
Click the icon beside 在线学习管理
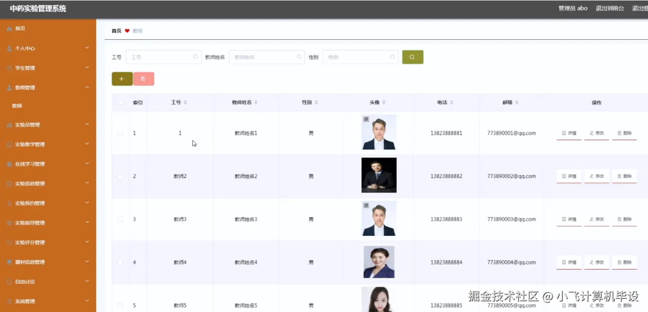tap(9, 164)
